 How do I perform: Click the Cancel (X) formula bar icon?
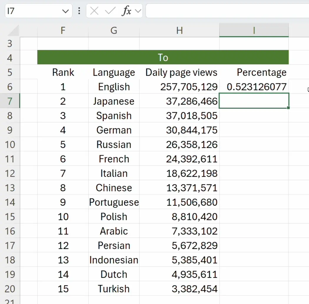94,11
